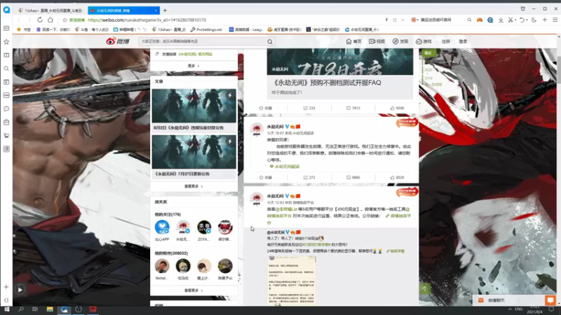
Task: Star the page with the address bar bookmark icon
Action: [x=65, y=20]
